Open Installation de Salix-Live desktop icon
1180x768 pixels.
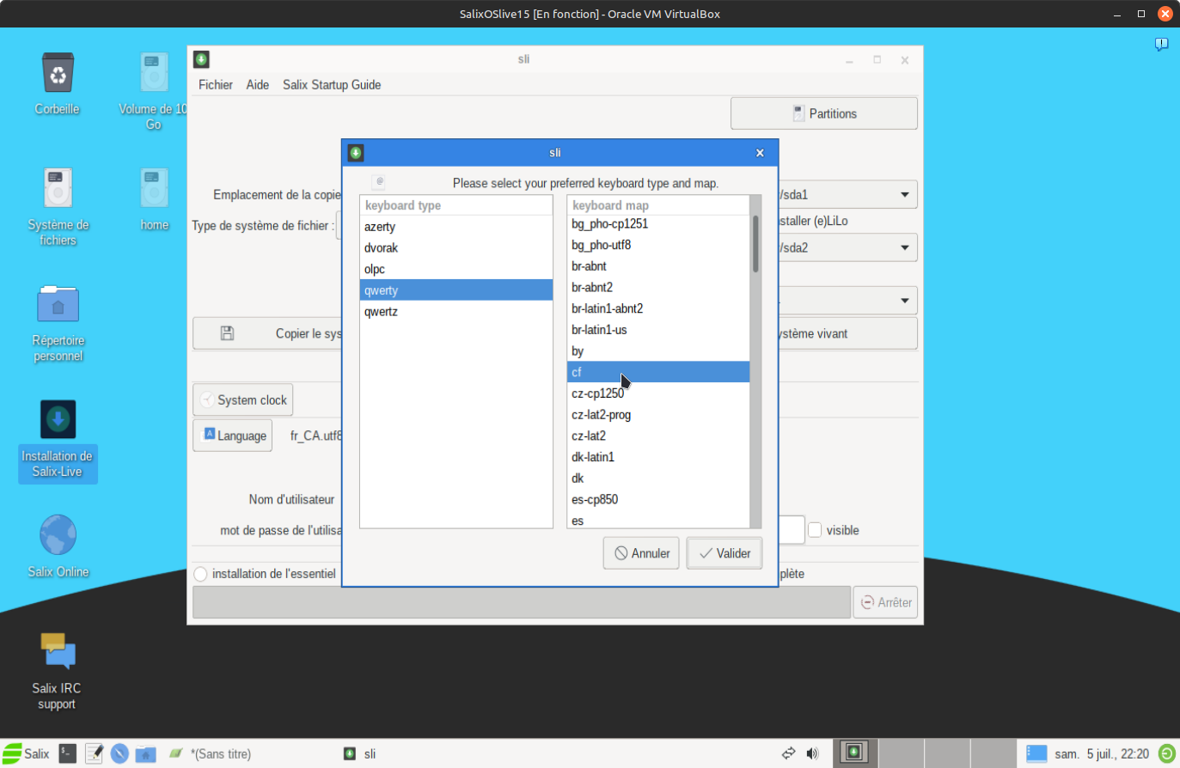point(58,421)
